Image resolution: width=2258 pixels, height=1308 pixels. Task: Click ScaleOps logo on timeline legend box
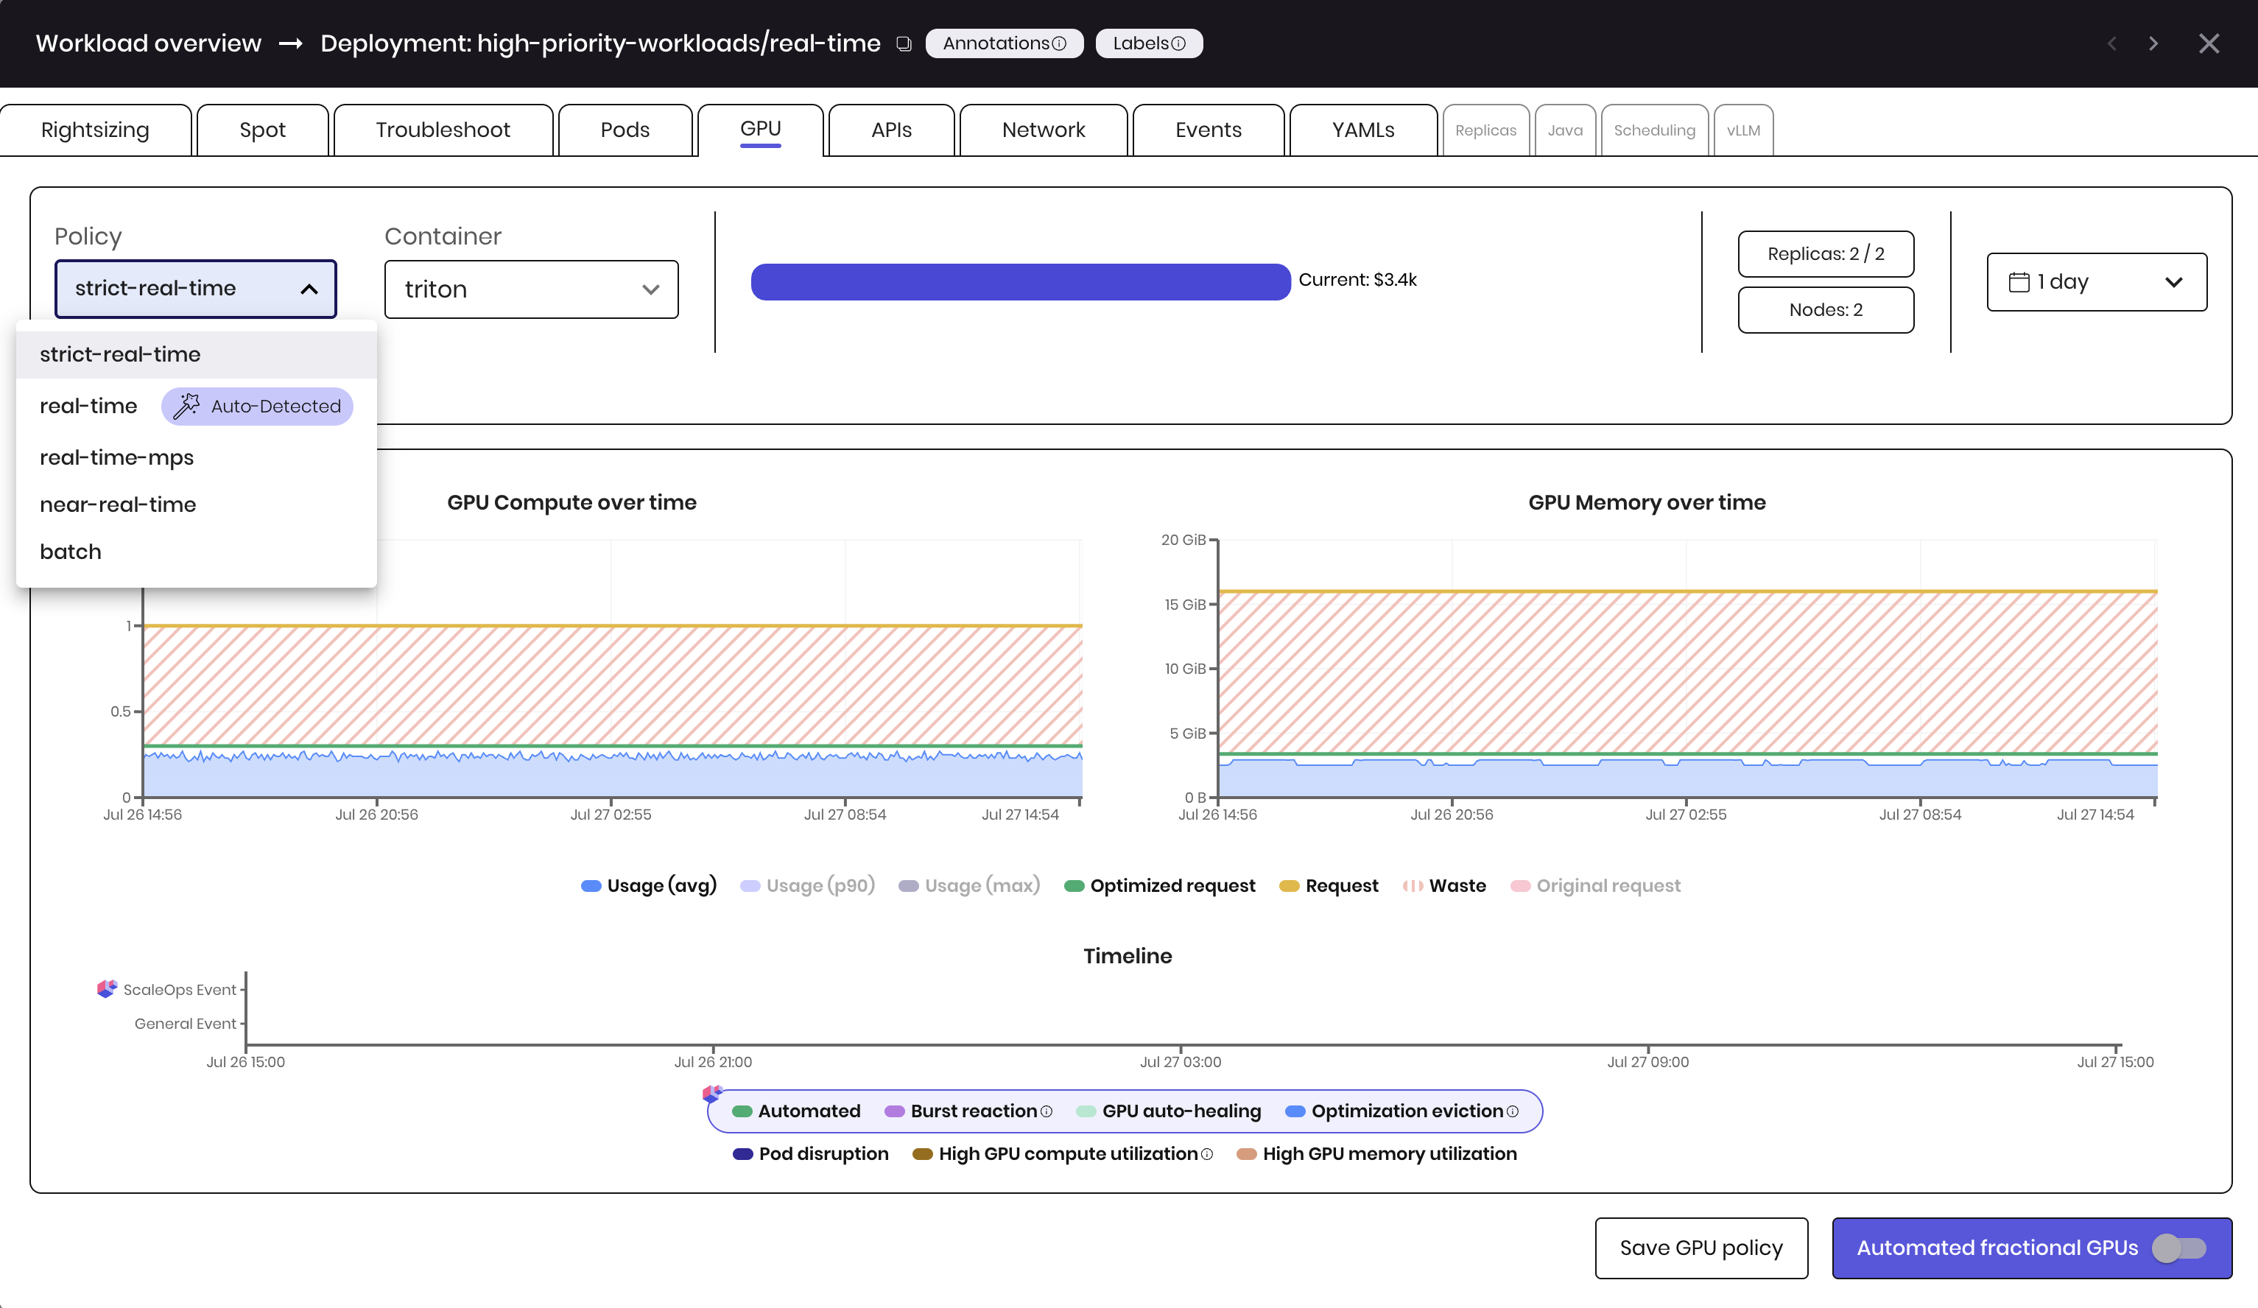click(712, 1093)
